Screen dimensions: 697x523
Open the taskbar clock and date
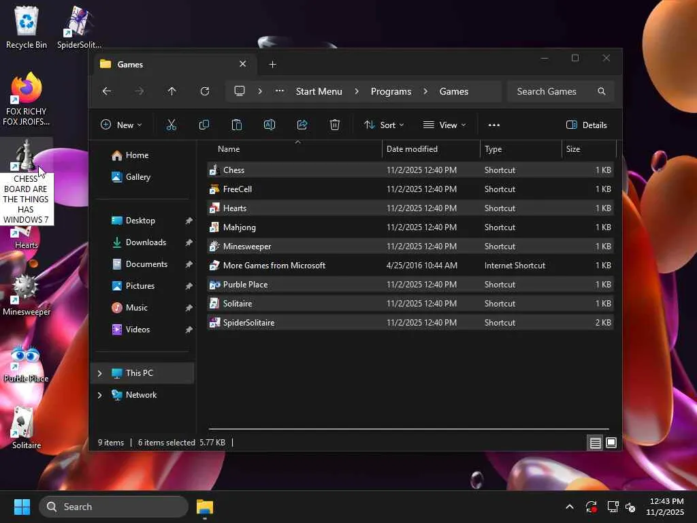666,507
